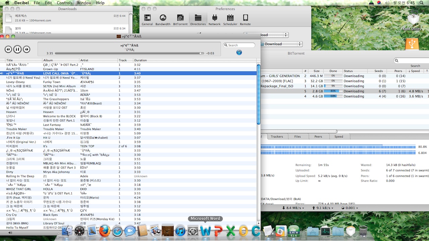Open the Apple menu
The image size is (429, 241).
7,3
